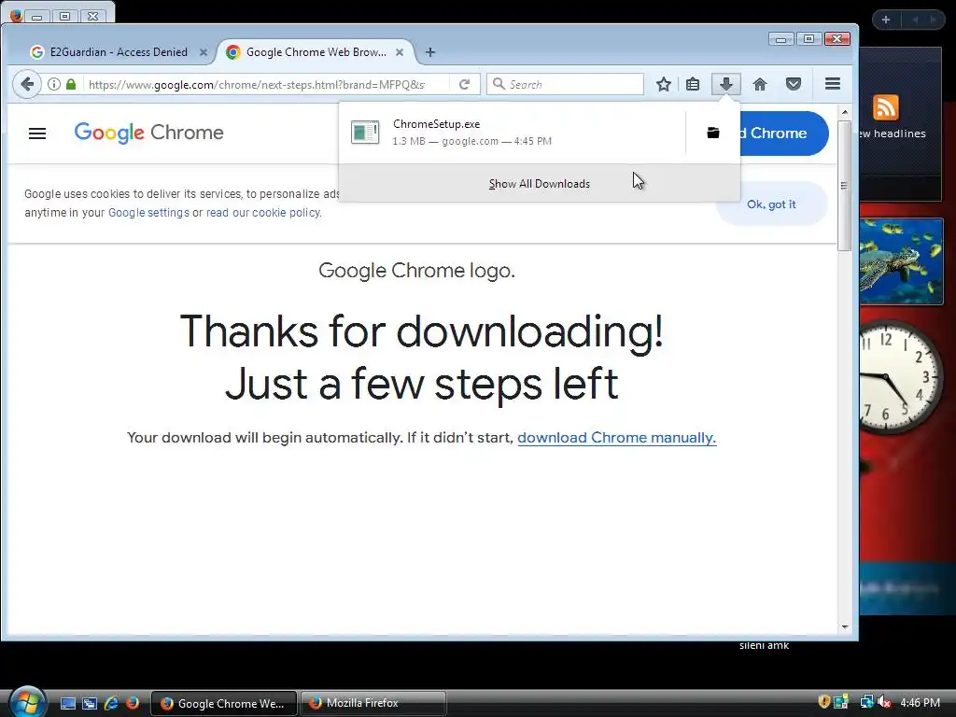Image resolution: width=956 pixels, height=717 pixels.
Task: Open the Firefox hamburger menu
Action: pos(833,83)
